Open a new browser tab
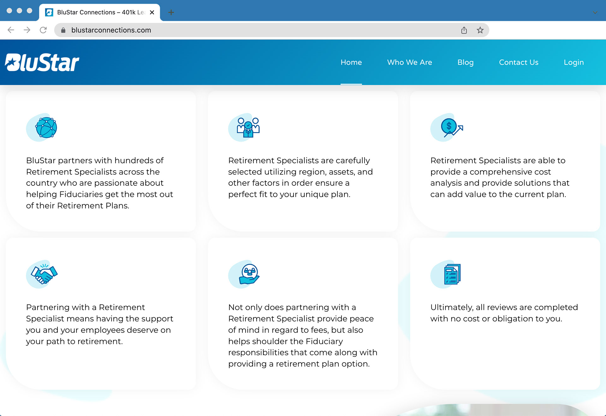This screenshot has width=606, height=416. click(171, 13)
